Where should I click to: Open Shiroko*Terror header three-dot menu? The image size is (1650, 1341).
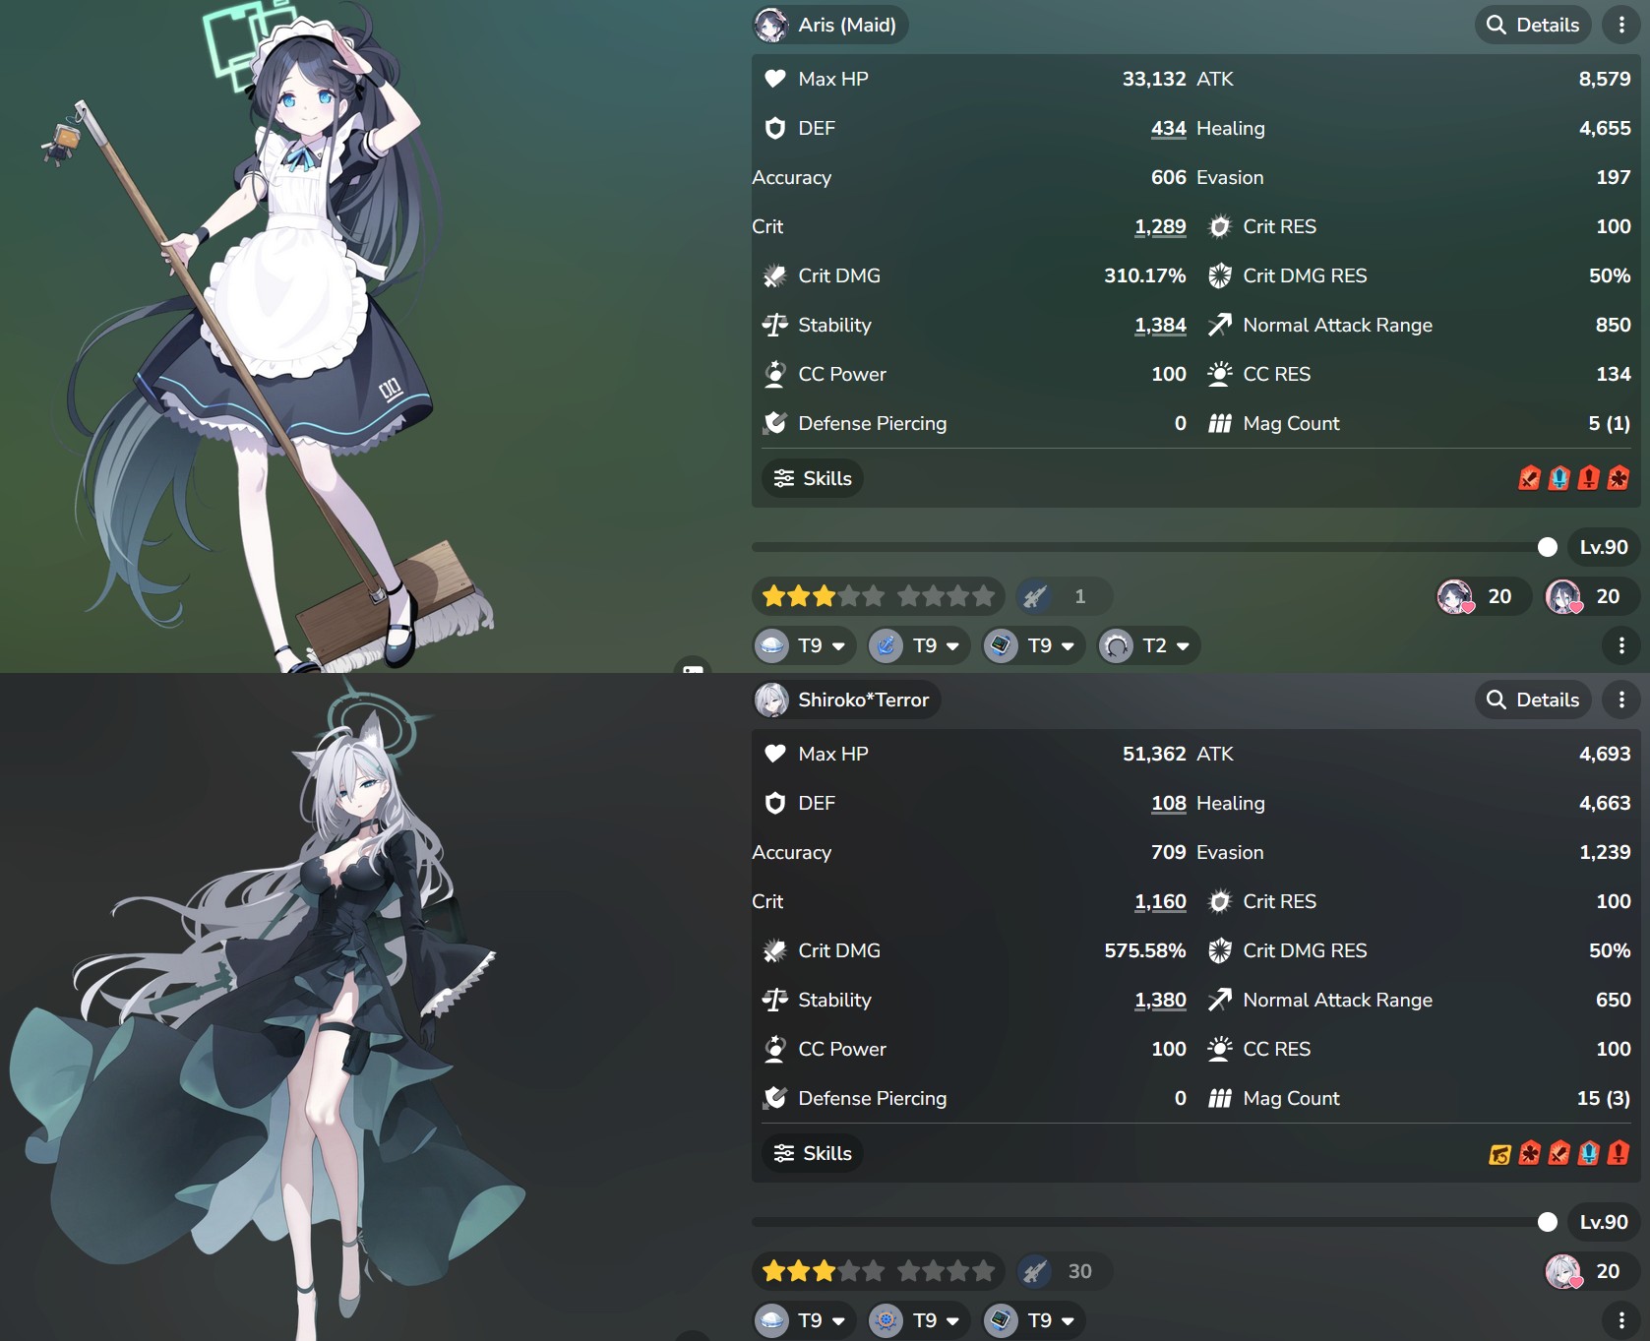(x=1621, y=700)
